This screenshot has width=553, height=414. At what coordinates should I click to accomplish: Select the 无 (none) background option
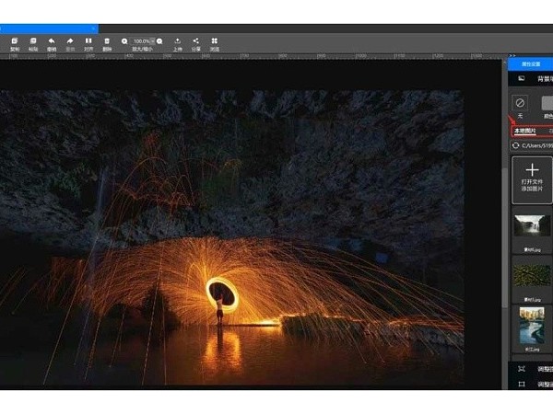(x=520, y=103)
